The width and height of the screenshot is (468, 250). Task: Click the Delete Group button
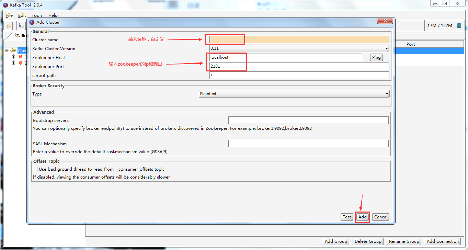coord(368,241)
